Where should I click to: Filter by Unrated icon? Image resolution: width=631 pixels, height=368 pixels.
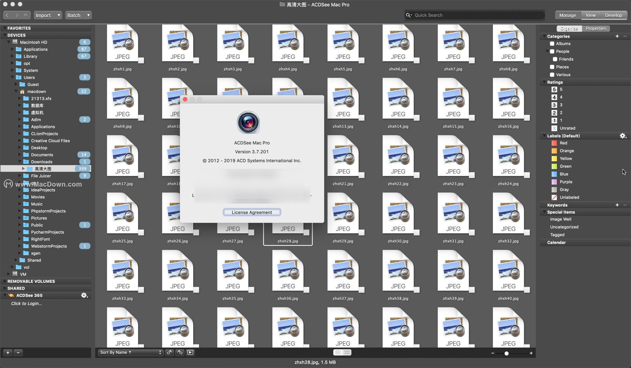coord(554,128)
